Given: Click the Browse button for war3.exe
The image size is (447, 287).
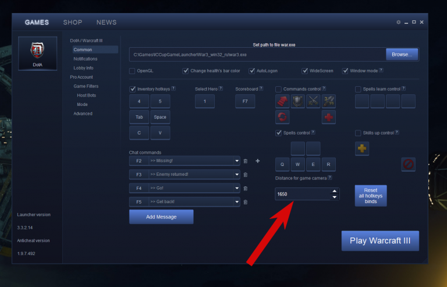Looking at the screenshot, I should point(402,55).
